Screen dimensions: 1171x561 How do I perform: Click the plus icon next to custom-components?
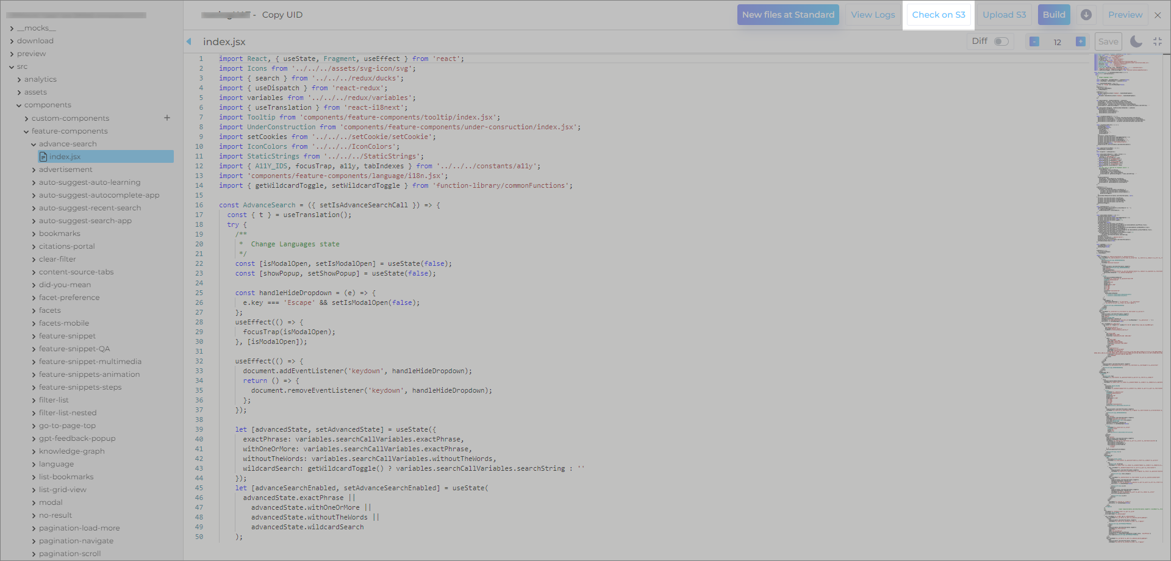[167, 118]
